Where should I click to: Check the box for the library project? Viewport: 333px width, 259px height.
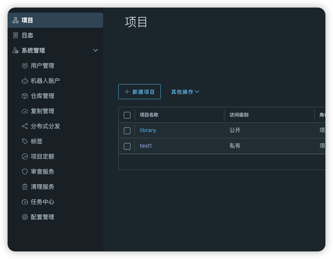127,131
